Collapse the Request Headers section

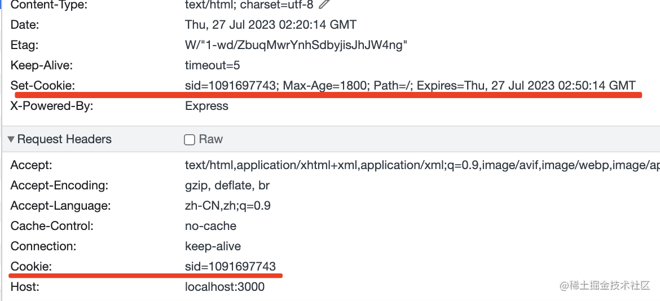[x=11, y=140]
